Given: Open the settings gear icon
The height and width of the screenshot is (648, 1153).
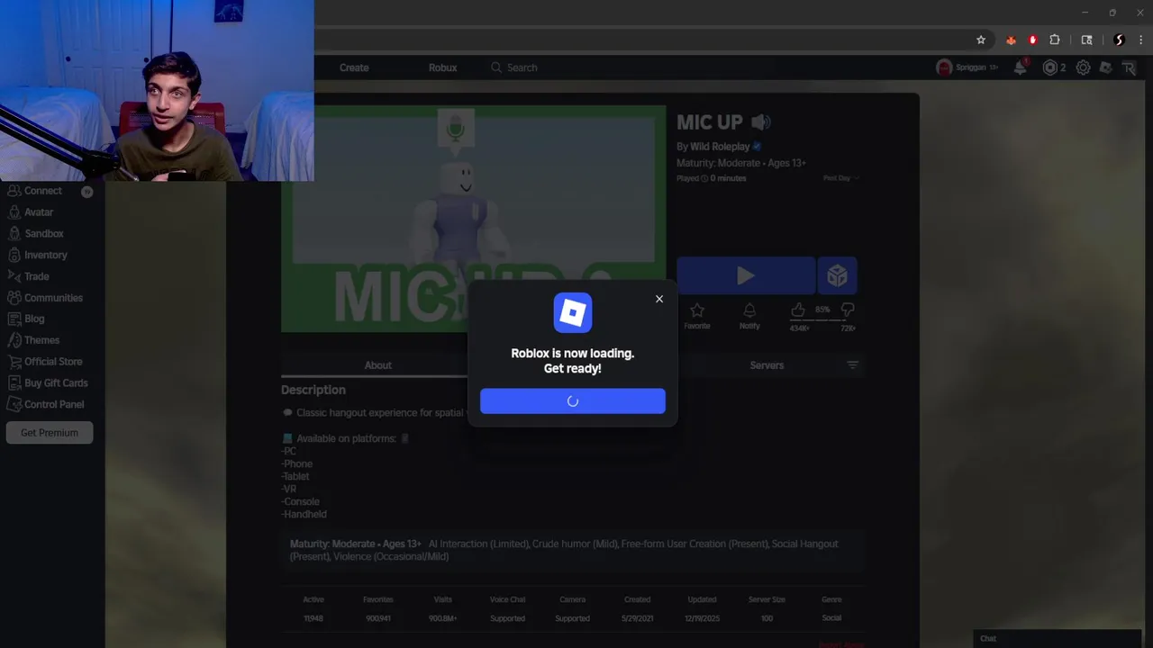Looking at the screenshot, I should click(1083, 67).
